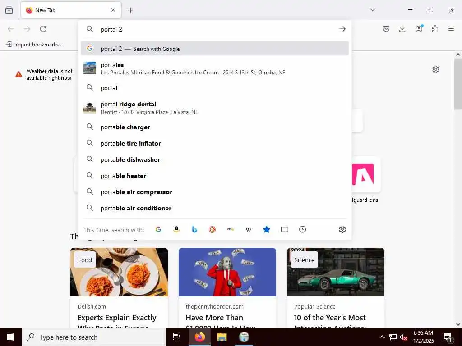Open the Firefox account icon
This screenshot has height=346, width=462.
click(419, 29)
